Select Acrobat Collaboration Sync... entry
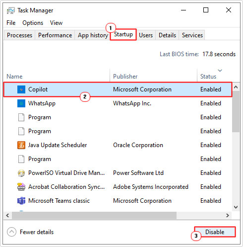 66,187
